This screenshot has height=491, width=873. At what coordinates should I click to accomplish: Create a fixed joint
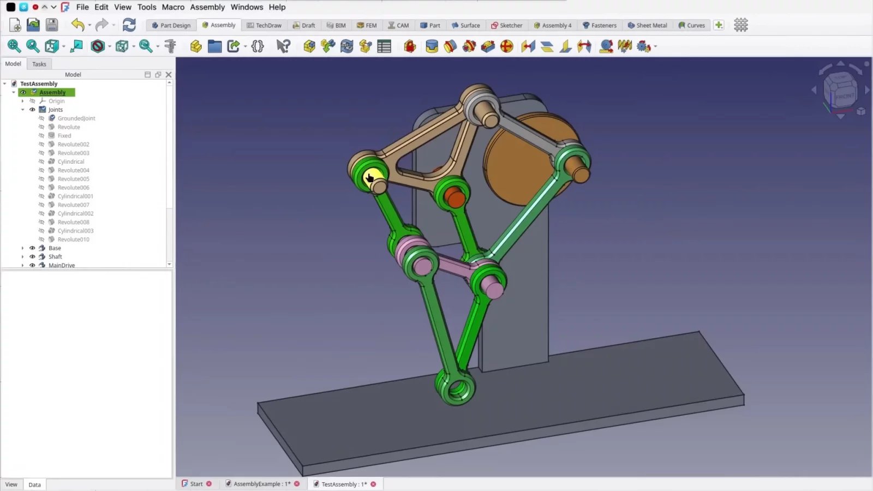(x=432, y=46)
